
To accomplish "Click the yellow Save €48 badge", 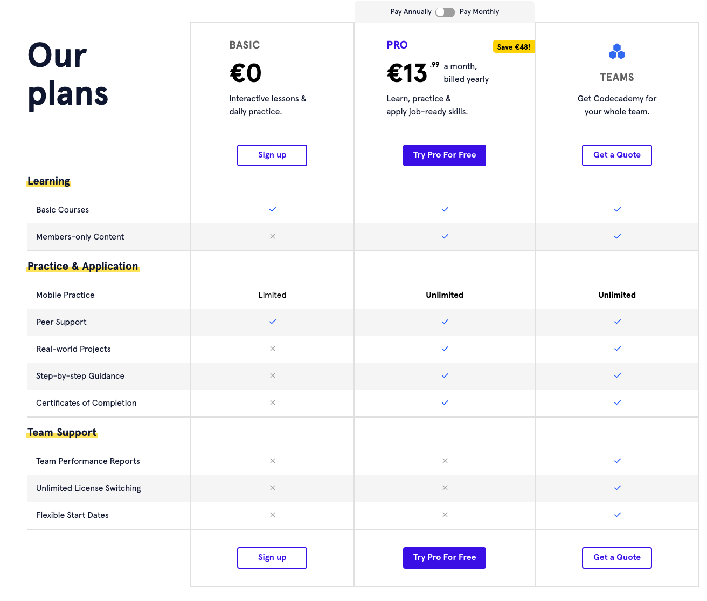I will click(x=513, y=46).
